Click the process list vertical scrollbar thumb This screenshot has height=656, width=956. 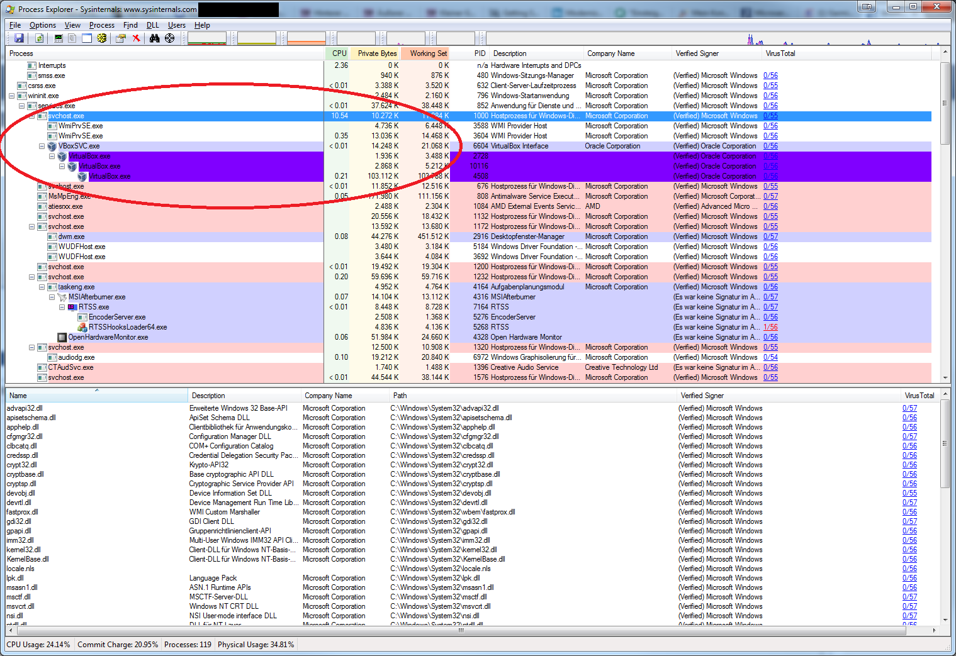tap(945, 102)
